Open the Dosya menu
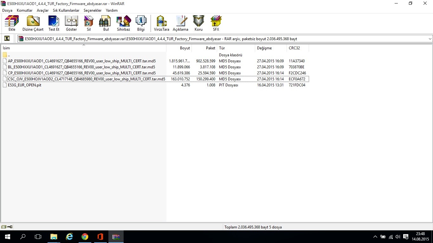The height and width of the screenshot is (243, 433). (x=7, y=10)
